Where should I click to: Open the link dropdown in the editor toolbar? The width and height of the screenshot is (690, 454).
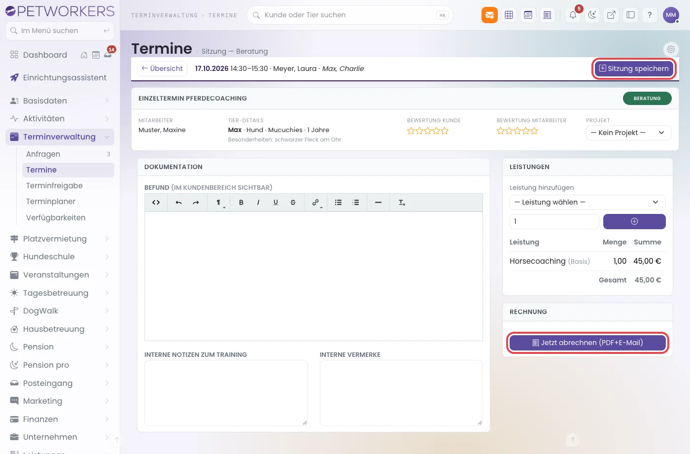pos(316,203)
